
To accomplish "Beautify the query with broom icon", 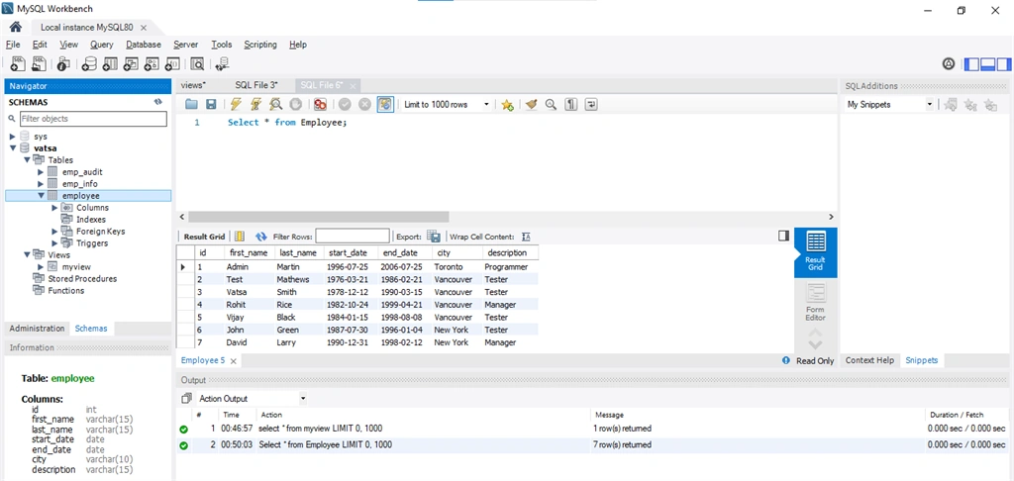I will coord(532,104).
